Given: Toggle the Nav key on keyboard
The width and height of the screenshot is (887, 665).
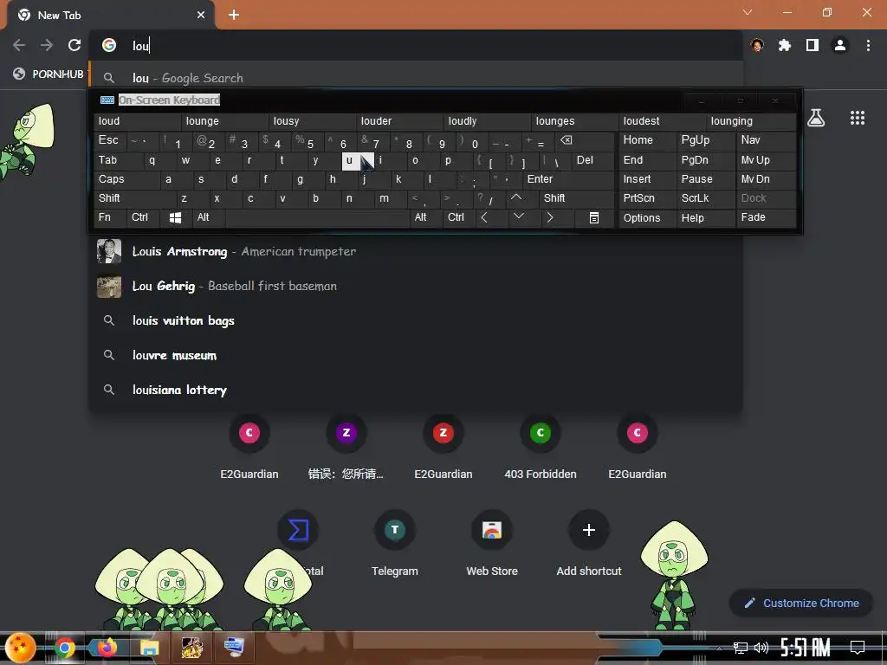Looking at the screenshot, I should coord(766,140).
